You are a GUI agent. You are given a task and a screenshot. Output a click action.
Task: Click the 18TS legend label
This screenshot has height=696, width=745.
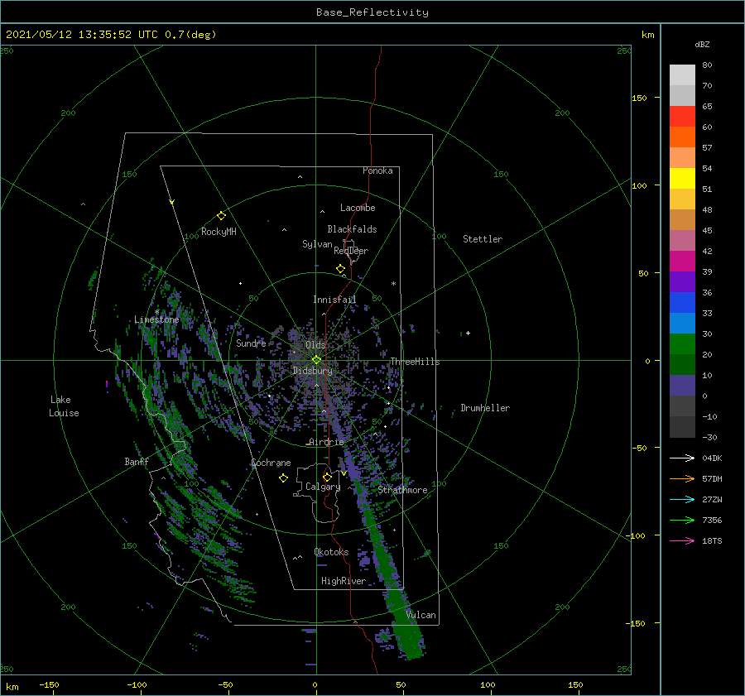coord(712,540)
